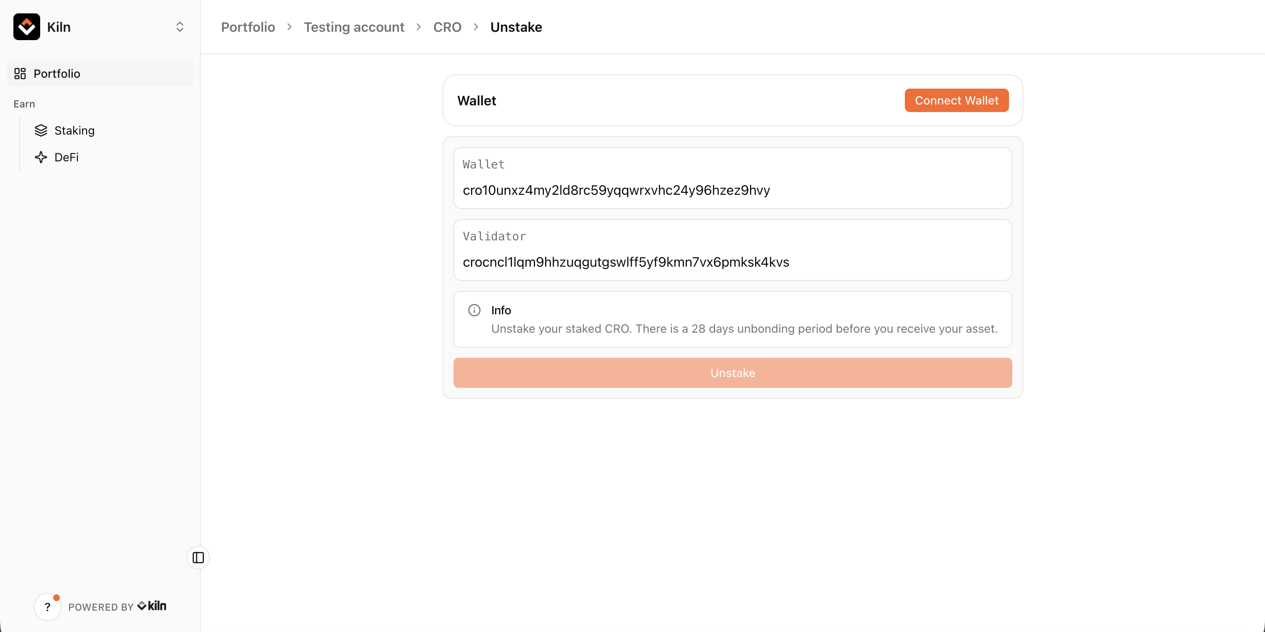Open the CRO breadcrumb link

447,27
